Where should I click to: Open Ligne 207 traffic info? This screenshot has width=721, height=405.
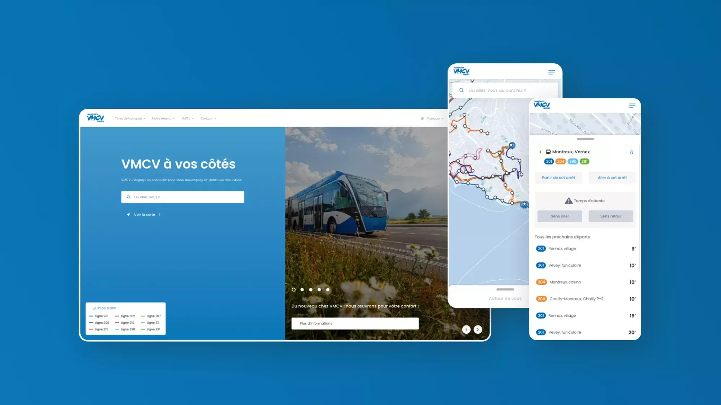pos(151,316)
